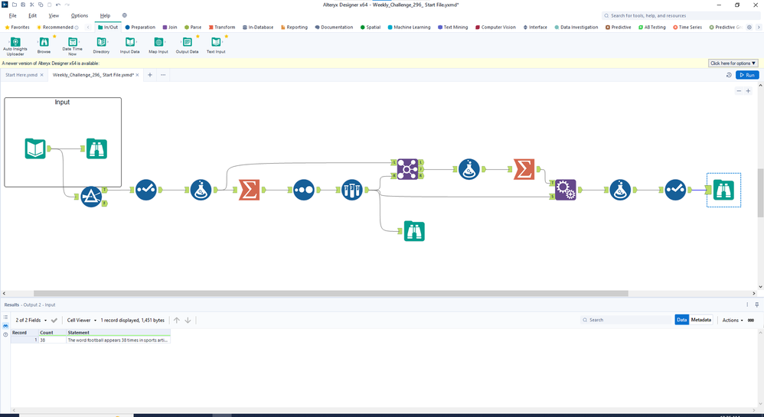Zoom out canvas with minus button
This screenshot has width=764, height=417.
coord(739,91)
